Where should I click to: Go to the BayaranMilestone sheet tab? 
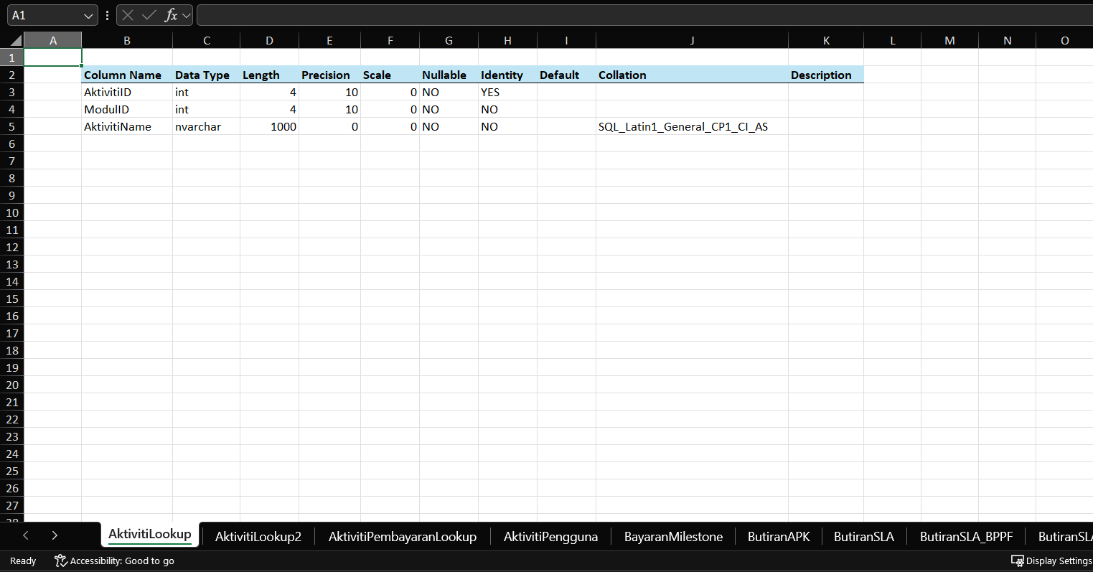[673, 536]
